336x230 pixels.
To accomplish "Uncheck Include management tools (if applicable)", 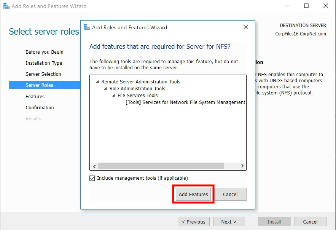I will (92, 178).
